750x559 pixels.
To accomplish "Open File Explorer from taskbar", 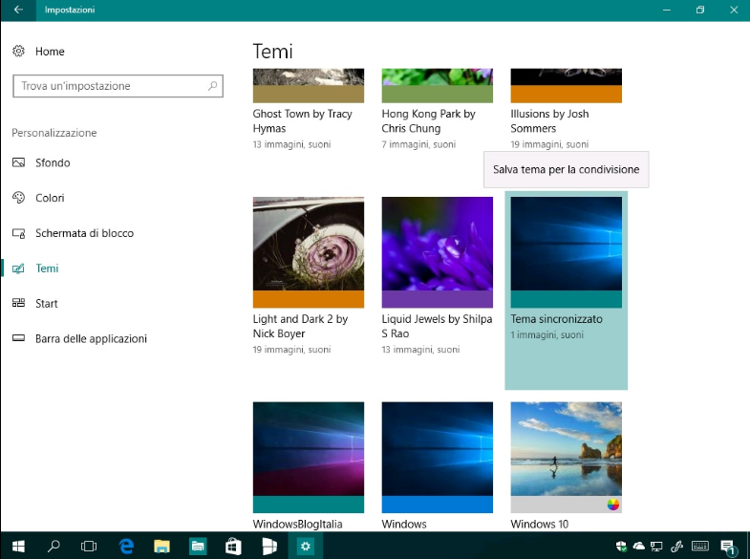I will pyautogui.click(x=161, y=546).
